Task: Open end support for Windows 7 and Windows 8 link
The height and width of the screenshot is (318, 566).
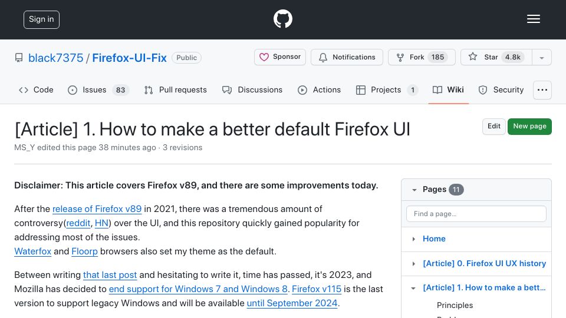Action: click(x=198, y=289)
